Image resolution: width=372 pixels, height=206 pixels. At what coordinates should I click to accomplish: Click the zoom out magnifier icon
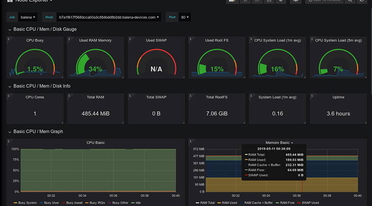point(350,1)
